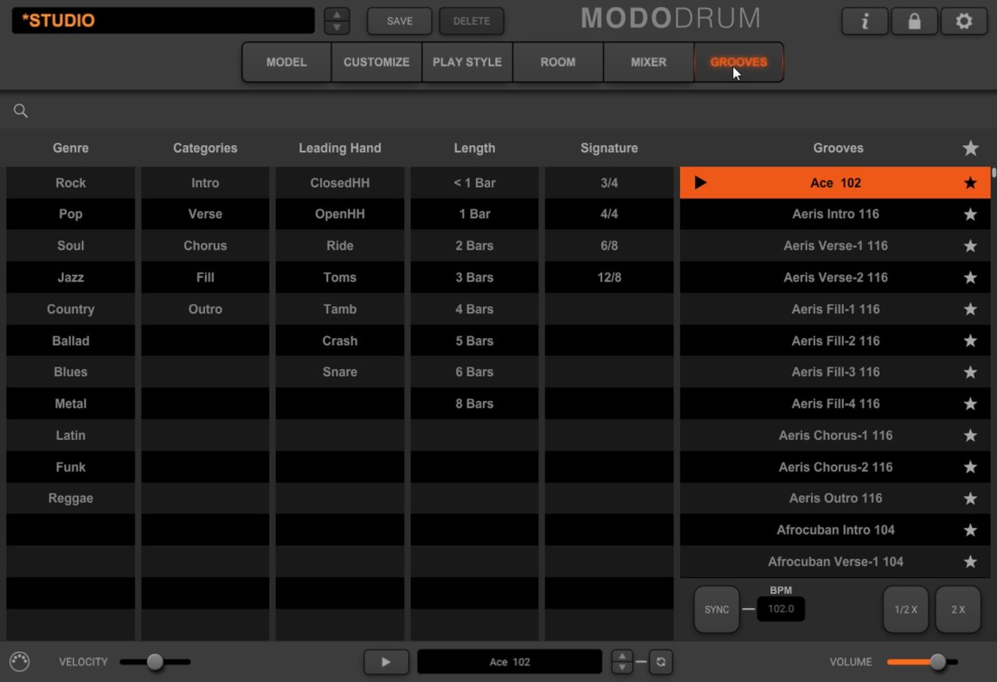Image resolution: width=997 pixels, height=682 pixels.
Task: Click the MIDI connector icon beside Velocity
Action: 19,662
